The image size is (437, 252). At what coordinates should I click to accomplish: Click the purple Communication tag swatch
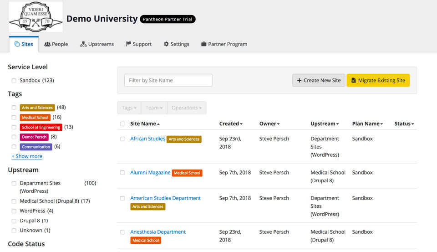click(36, 147)
